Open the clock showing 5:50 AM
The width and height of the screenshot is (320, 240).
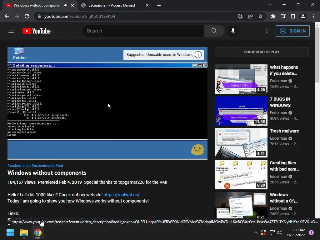296,232
